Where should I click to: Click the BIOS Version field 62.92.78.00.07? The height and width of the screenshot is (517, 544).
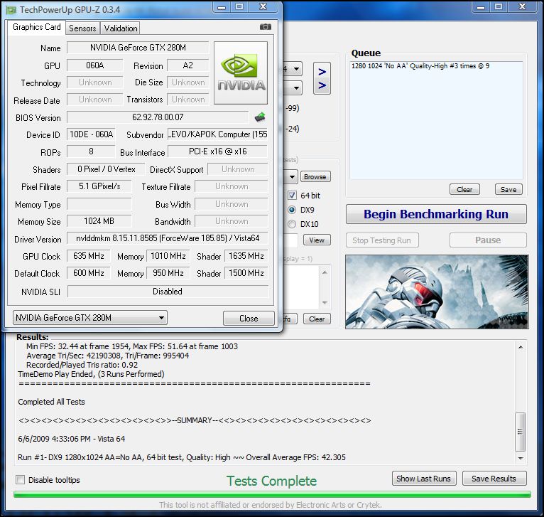point(158,117)
